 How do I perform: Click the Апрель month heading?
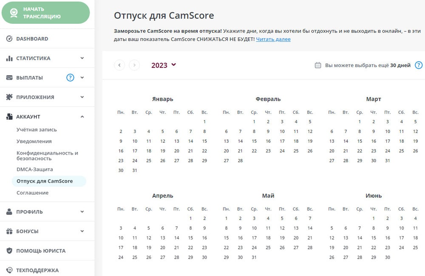[163, 196]
